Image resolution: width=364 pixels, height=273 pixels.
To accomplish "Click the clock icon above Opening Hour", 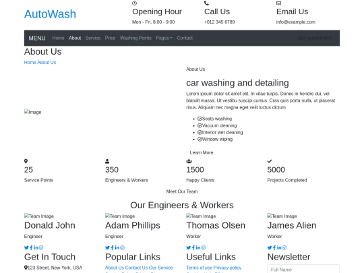I will pos(134,3).
